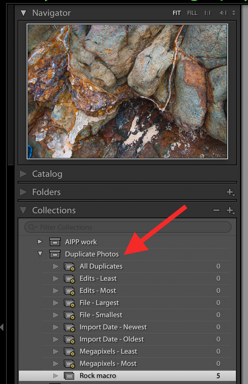Switch the Navigator to FILL view
248x384 pixels.
click(x=192, y=13)
